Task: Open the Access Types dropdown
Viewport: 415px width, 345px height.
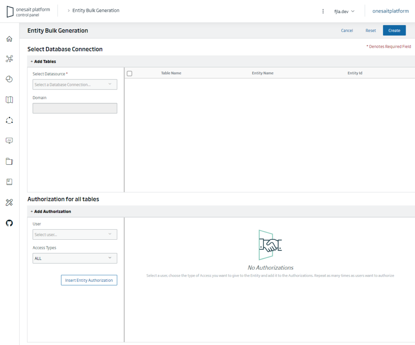Action: point(75,258)
